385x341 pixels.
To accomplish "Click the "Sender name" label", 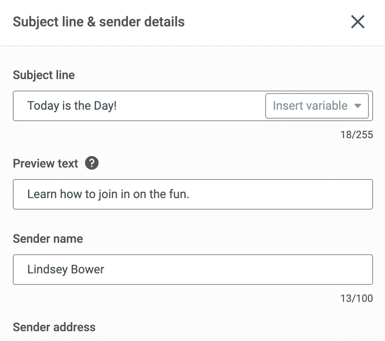I will 48,239.
